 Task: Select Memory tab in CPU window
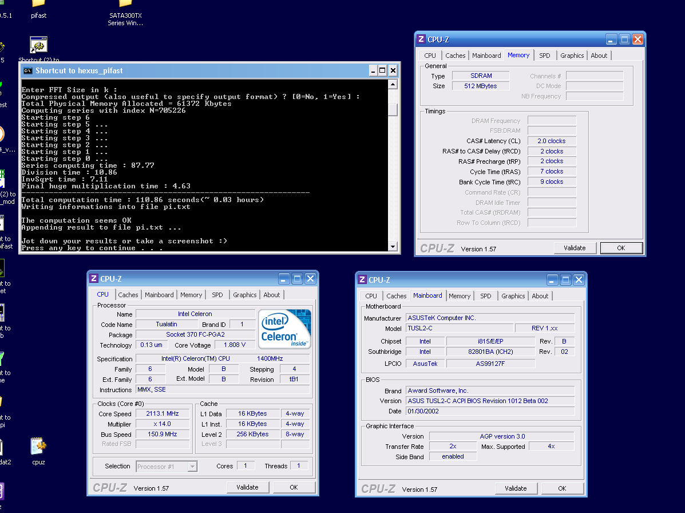[x=191, y=295]
